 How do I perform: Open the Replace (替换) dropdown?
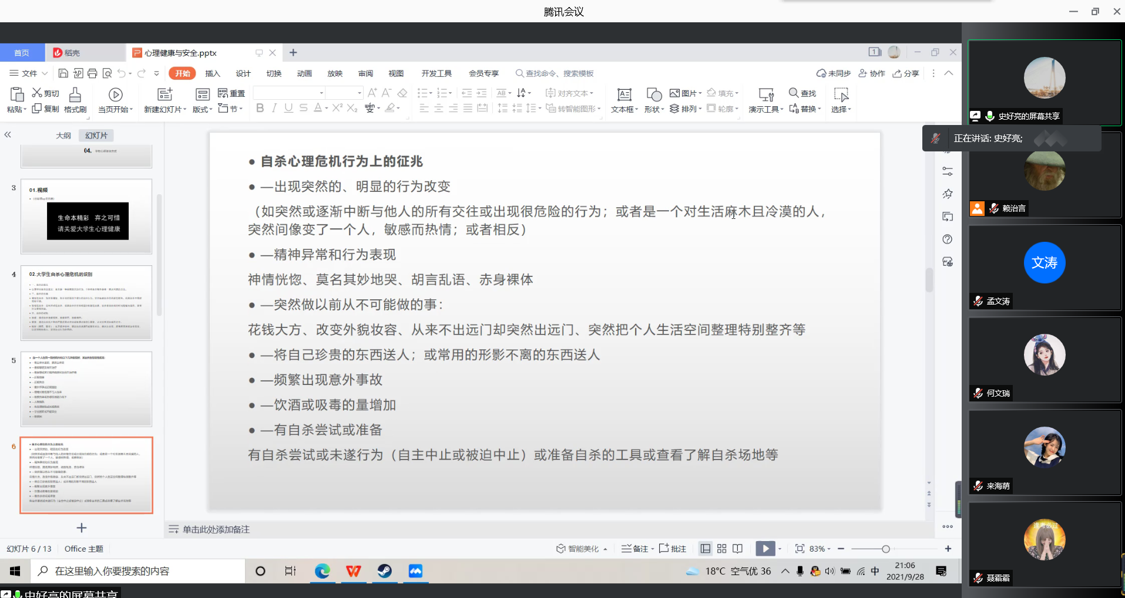tap(805, 109)
